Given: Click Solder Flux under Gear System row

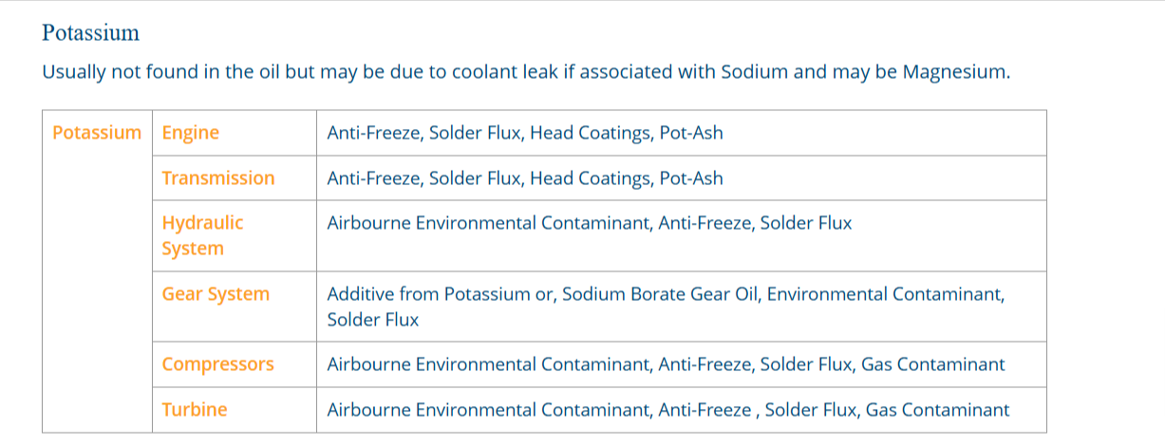Looking at the screenshot, I should (x=372, y=321).
